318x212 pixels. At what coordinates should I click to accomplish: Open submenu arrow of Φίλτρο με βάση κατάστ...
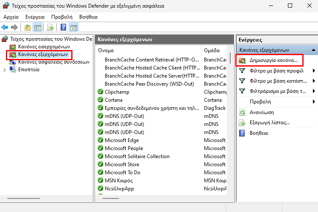(314, 81)
